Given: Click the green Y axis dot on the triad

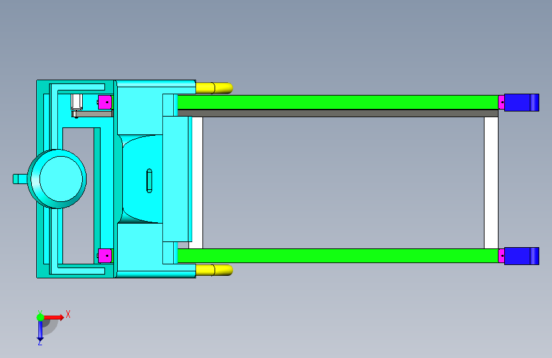Looking at the screenshot, I should coord(40,317).
